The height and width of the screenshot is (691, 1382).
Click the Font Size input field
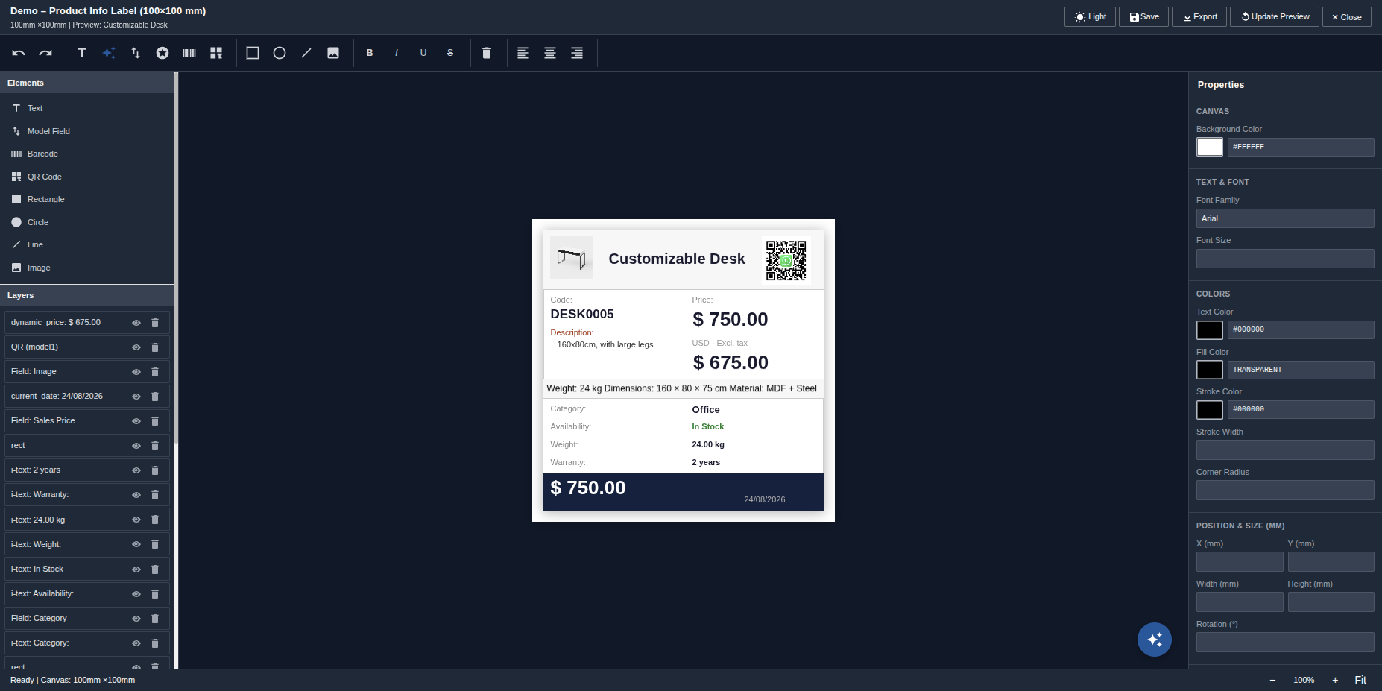point(1285,259)
